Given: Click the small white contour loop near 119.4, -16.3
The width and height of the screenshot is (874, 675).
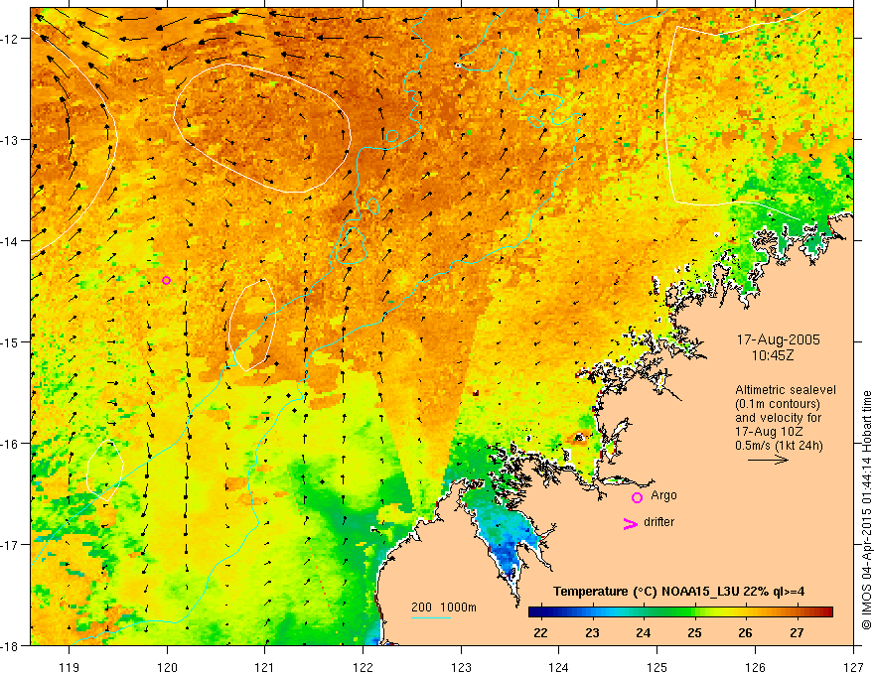Looking at the screenshot, I should click(104, 472).
